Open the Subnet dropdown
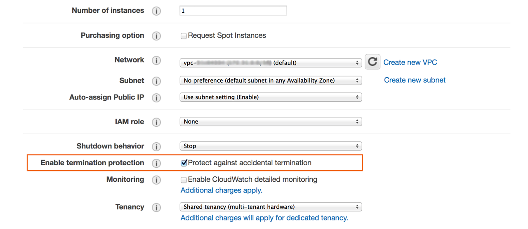528x229 pixels. click(x=271, y=81)
